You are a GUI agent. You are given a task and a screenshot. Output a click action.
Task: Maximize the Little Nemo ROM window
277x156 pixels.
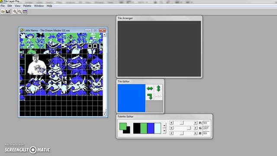(95, 30)
